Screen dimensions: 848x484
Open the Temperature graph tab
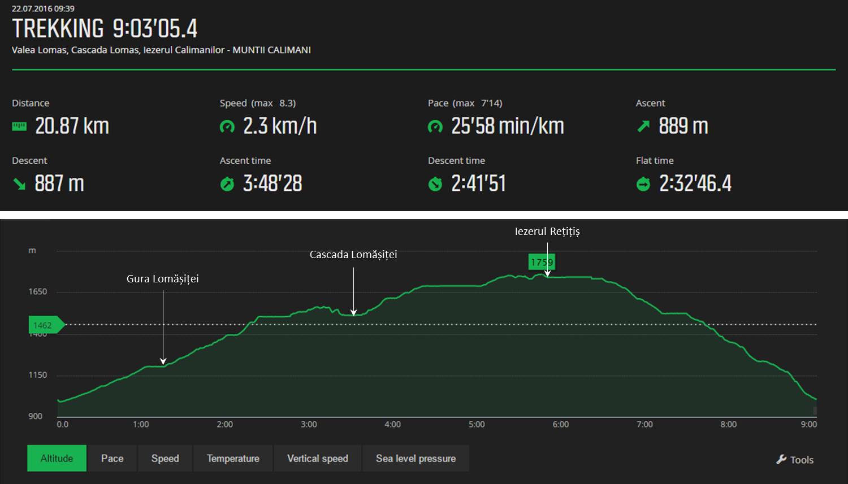click(x=233, y=459)
